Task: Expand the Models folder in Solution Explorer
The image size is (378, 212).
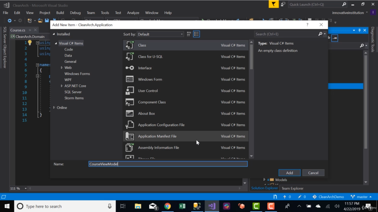Action: click(265, 180)
